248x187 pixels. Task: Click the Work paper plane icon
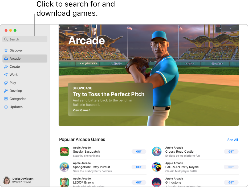click(6, 75)
